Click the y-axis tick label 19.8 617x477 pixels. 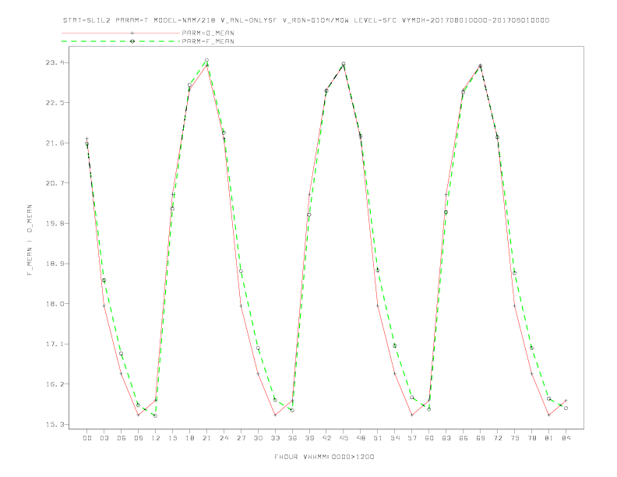point(55,223)
